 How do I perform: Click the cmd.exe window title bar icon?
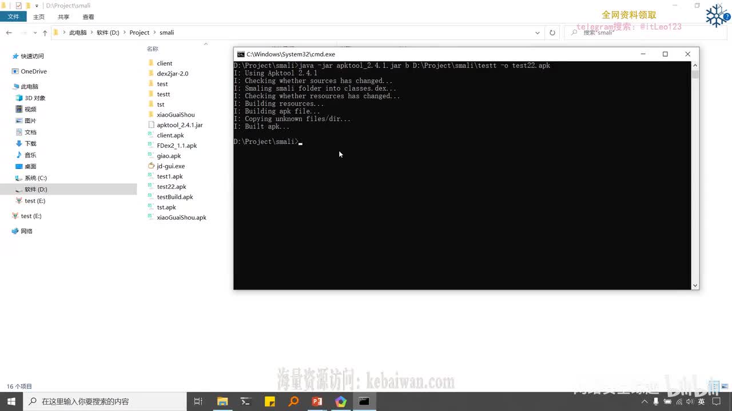[x=241, y=54]
